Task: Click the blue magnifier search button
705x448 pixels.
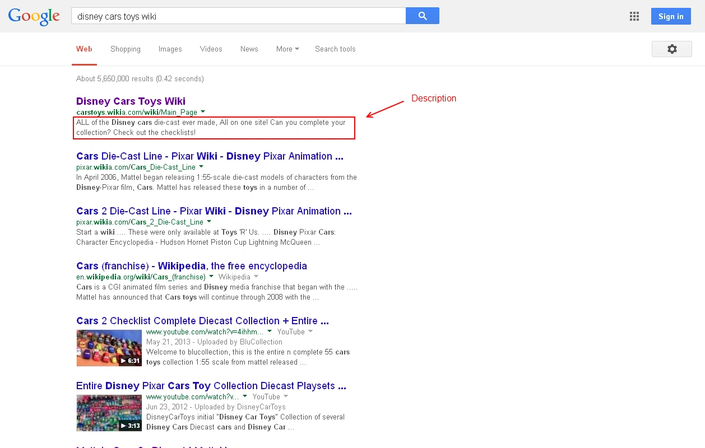Action: coord(423,16)
